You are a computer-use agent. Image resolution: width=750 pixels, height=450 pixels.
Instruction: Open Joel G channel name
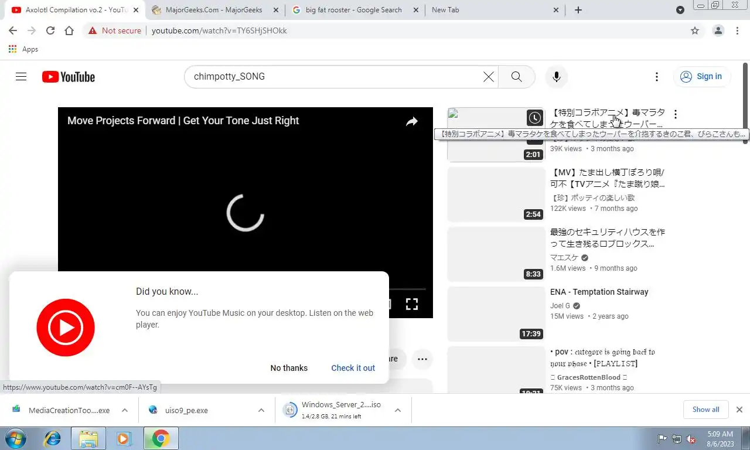(560, 306)
